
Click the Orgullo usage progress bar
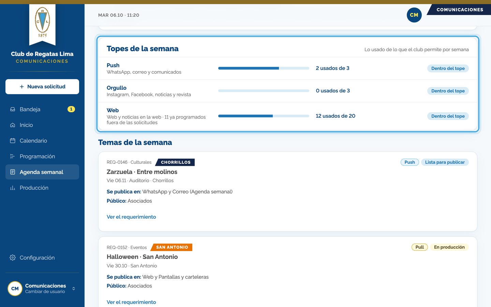click(264, 91)
